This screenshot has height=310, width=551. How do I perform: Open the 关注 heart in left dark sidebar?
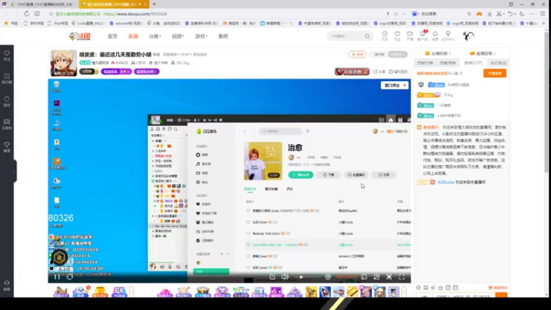pos(7,55)
